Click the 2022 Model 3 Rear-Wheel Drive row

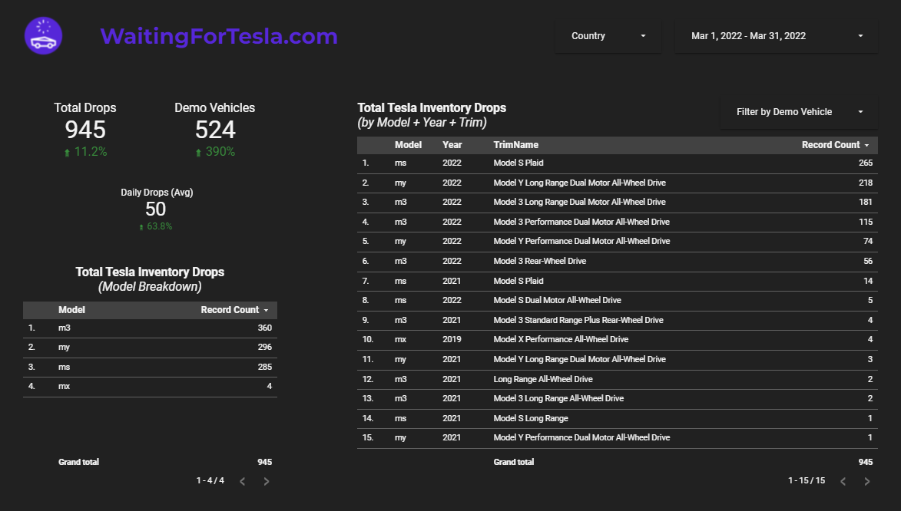click(617, 261)
